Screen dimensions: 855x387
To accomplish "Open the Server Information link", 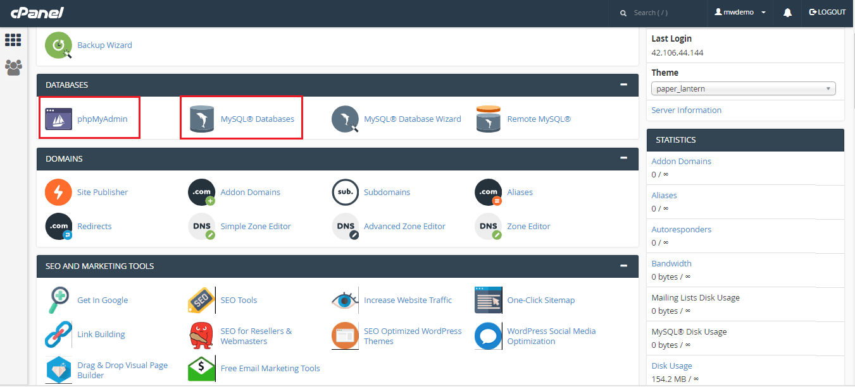I will pyautogui.click(x=686, y=110).
